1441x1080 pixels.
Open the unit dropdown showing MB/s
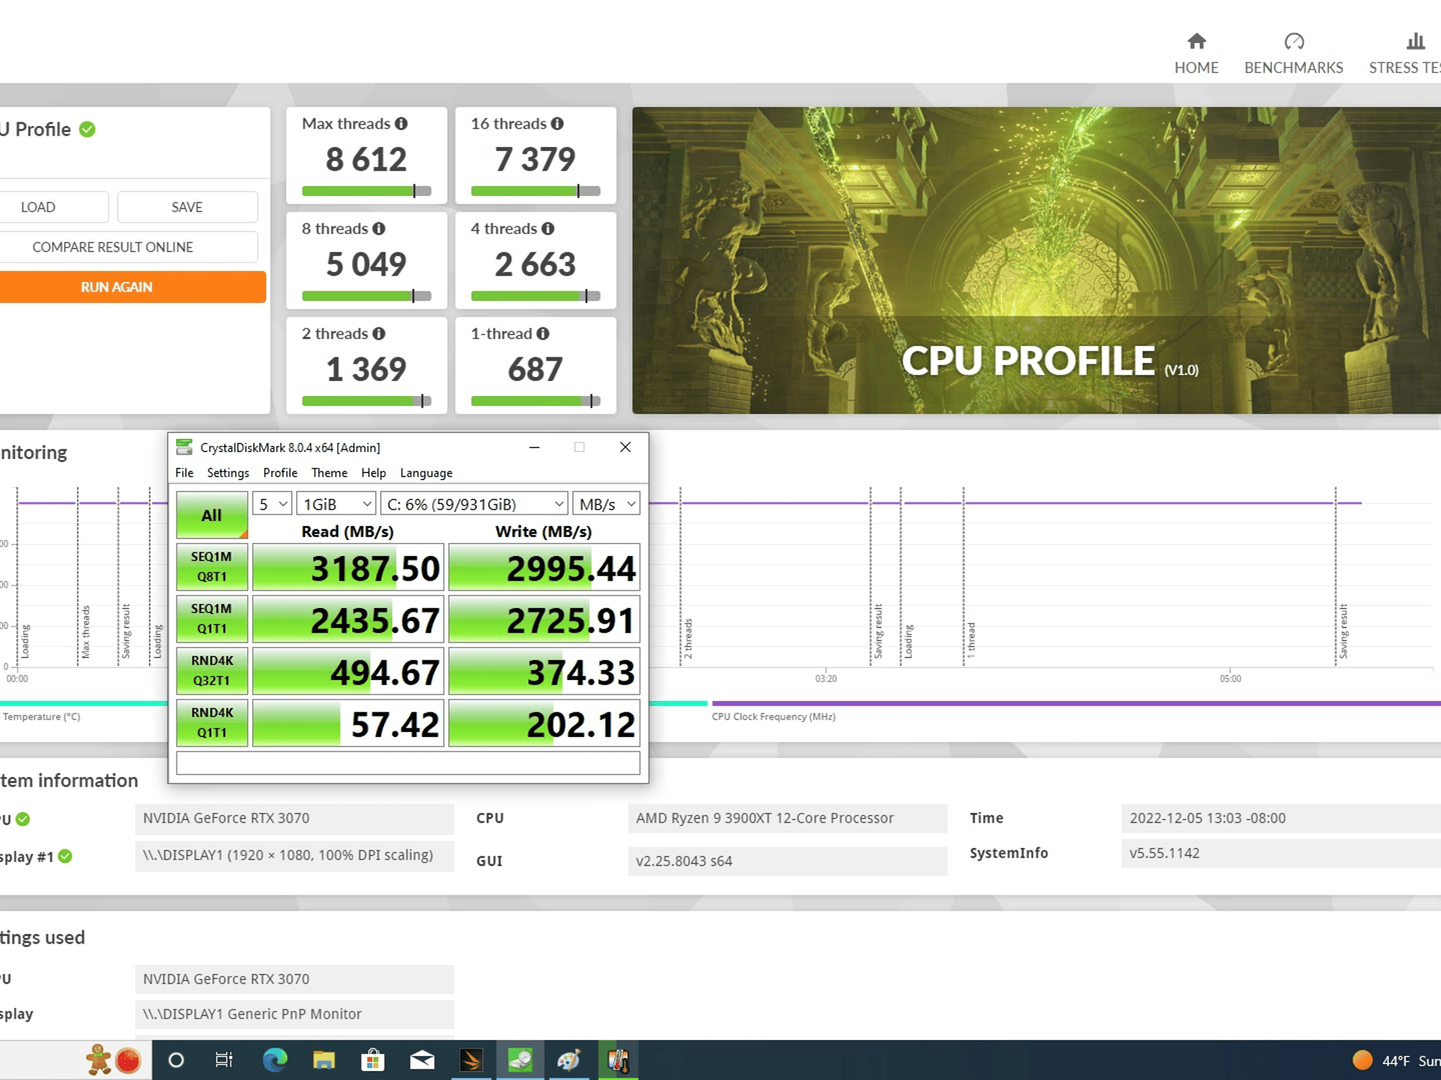607,503
